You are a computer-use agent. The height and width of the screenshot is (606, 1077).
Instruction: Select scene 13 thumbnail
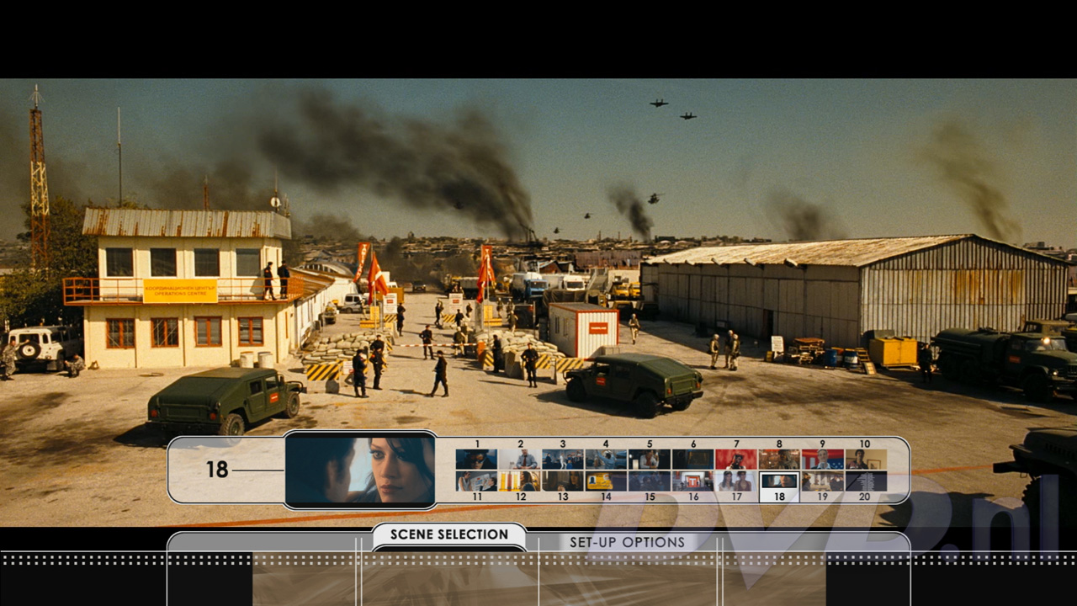point(563,481)
